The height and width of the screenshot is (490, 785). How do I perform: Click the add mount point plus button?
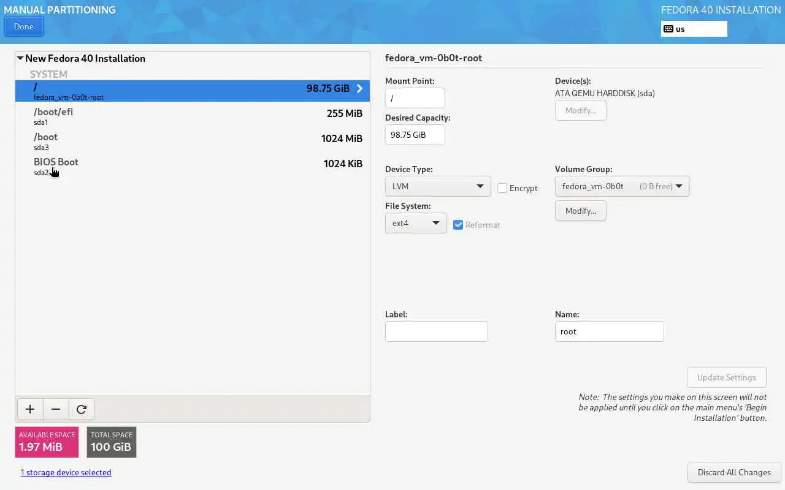(x=30, y=409)
